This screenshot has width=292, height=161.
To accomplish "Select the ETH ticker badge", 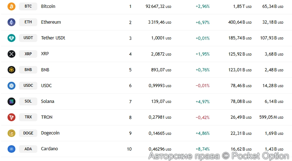I will point(28,22).
